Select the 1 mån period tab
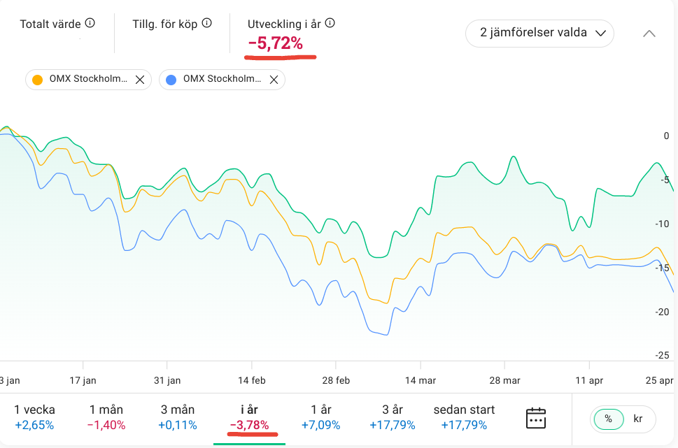This screenshot has width=678, height=448. point(107,417)
